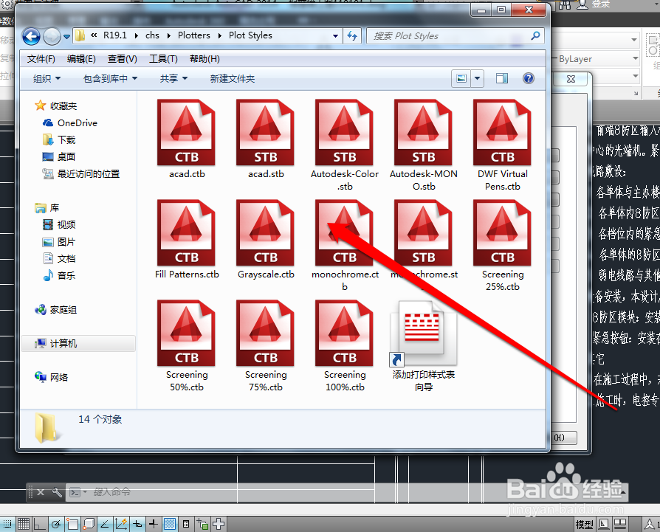Screen dimensions: 660x532
Task: Click the 新建文件夹 button
Action: [x=233, y=79]
